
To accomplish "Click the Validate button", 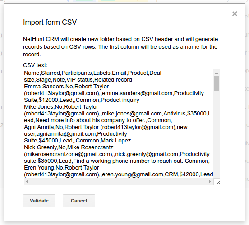I will coord(39,201).
